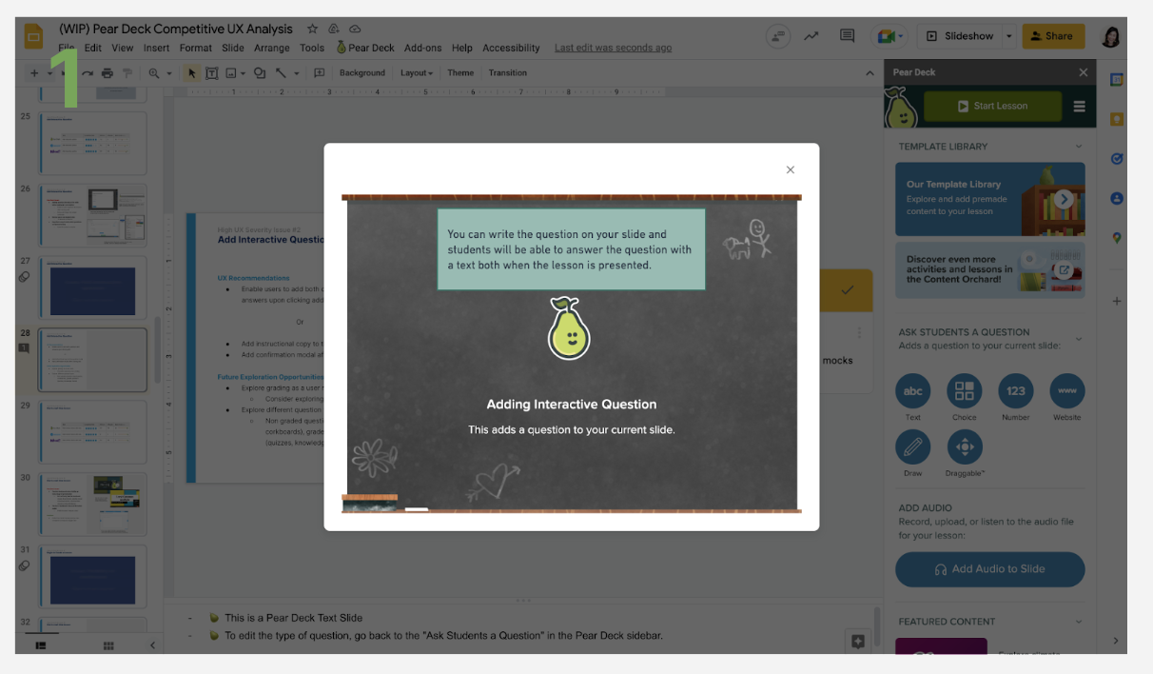Screen dimensions: 1153x674
Task: Open zoom level dropdown arrow
Action: click(x=169, y=73)
